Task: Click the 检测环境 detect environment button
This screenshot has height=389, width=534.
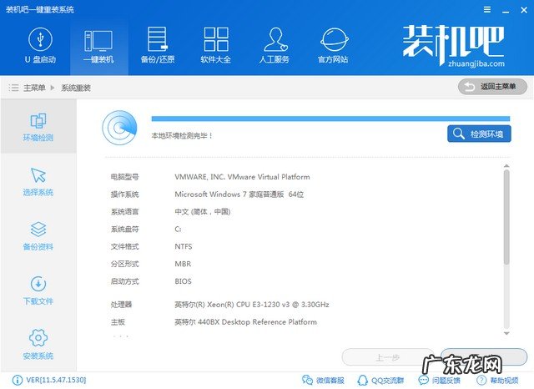Action: click(x=479, y=134)
